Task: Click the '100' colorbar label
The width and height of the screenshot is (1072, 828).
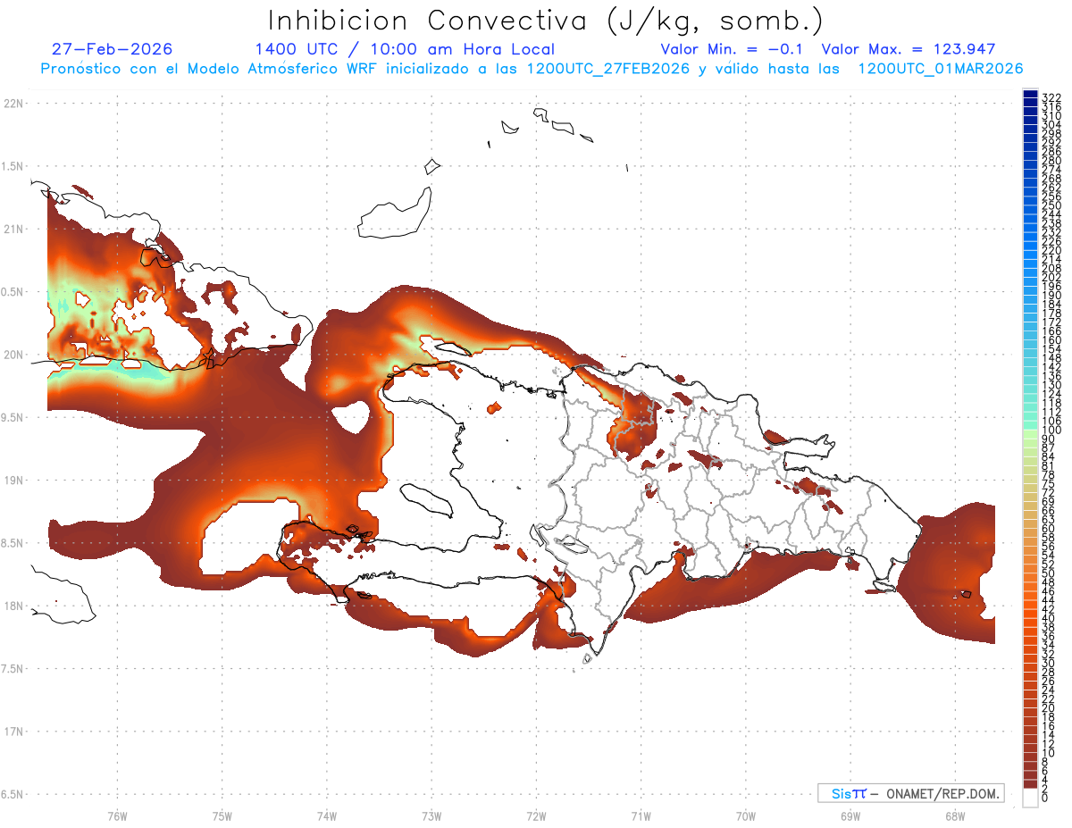Action: [1051, 431]
